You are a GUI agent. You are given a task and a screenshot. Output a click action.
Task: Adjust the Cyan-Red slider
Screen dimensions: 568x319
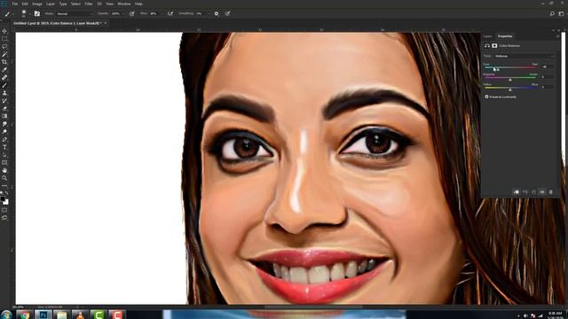click(x=511, y=67)
